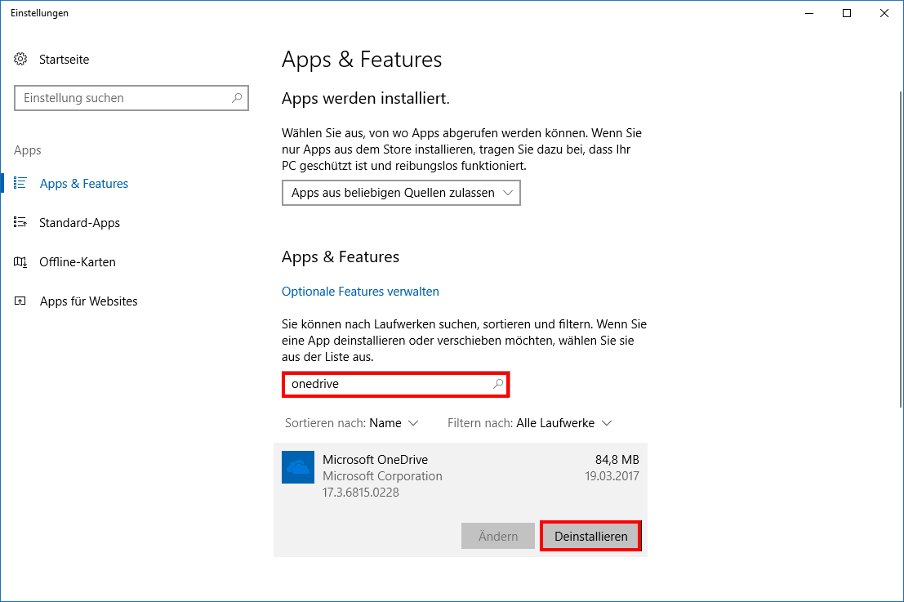
Task: Click the vertical scrollbar on the right
Action: (x=901, y=248)
